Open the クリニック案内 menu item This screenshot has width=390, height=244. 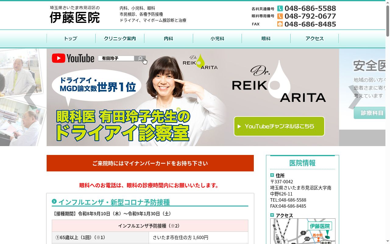[120, 38]
